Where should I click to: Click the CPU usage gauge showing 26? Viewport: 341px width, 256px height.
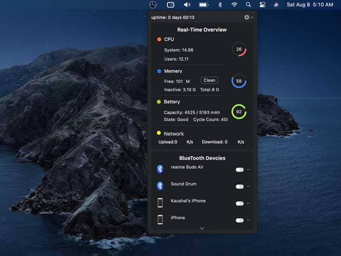coord(239,49)
